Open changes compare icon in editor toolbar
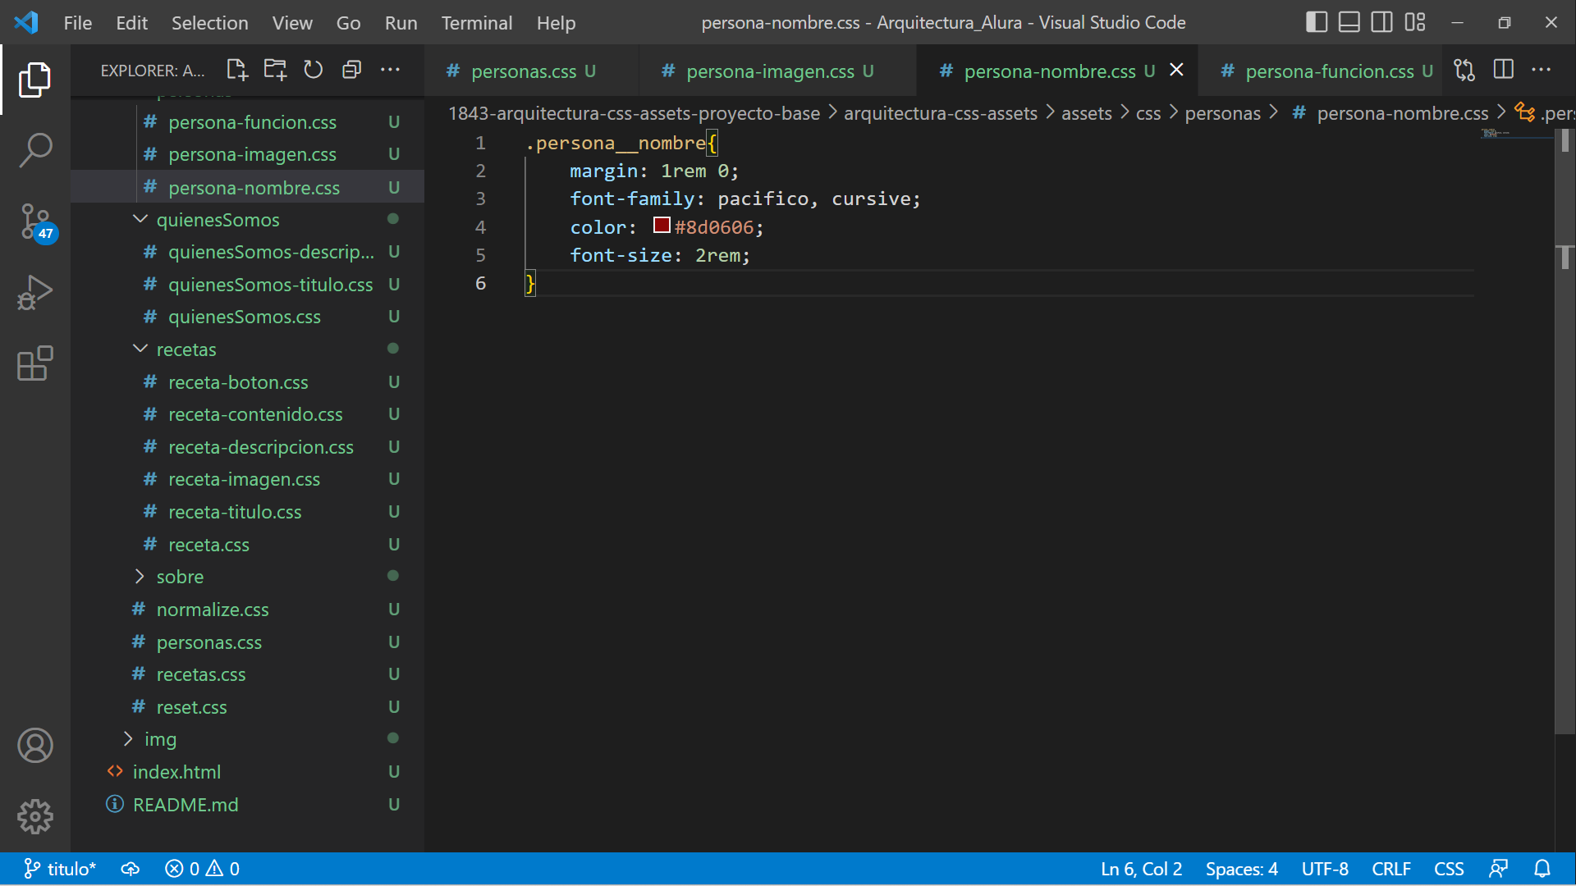Screen dimensions: 1576x886 pyautogui.click(x=1464, y=71)
